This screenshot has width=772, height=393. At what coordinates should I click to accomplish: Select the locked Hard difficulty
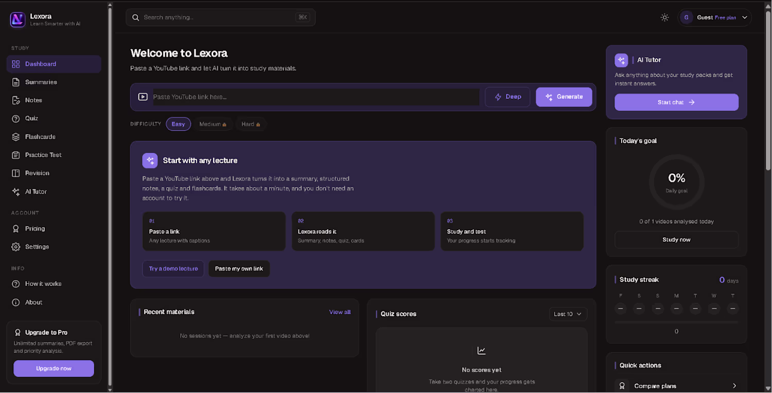pos(251,124)
